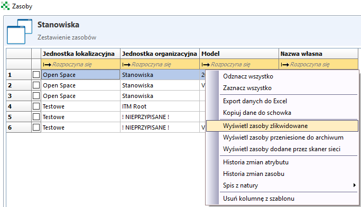Click Stanowiska cell in row 3
The width and height of the screenshot is (361, 207).
(160, 96)
